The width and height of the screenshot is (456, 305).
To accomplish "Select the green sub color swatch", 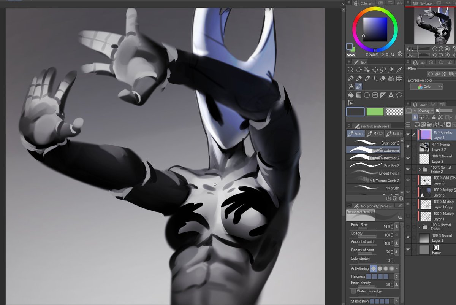I will 375,111.
